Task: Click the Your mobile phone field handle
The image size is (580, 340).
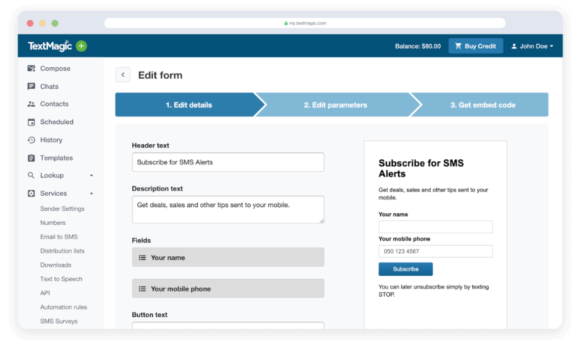Action: tap(142, 289)
